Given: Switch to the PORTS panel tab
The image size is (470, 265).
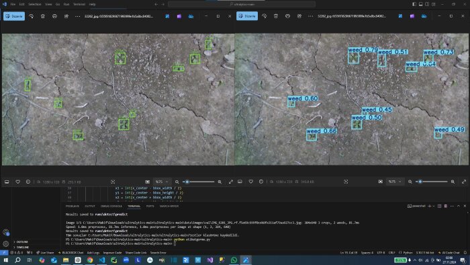Looking at the screenshot, I should 150,206.
